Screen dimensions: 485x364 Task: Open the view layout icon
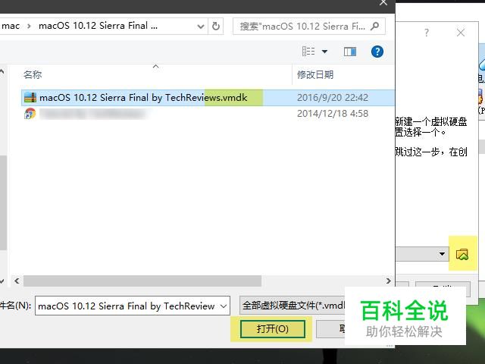(x=308, y=52)
